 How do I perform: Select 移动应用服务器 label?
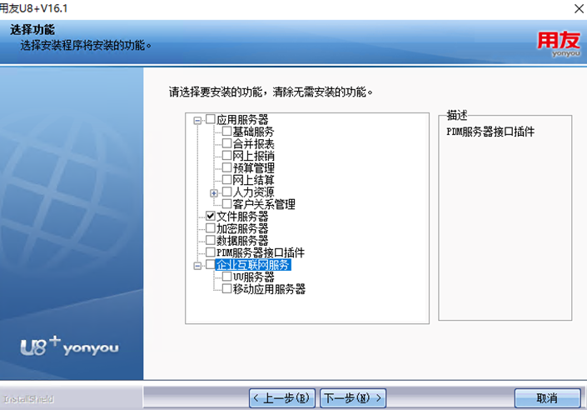(269, 289)
